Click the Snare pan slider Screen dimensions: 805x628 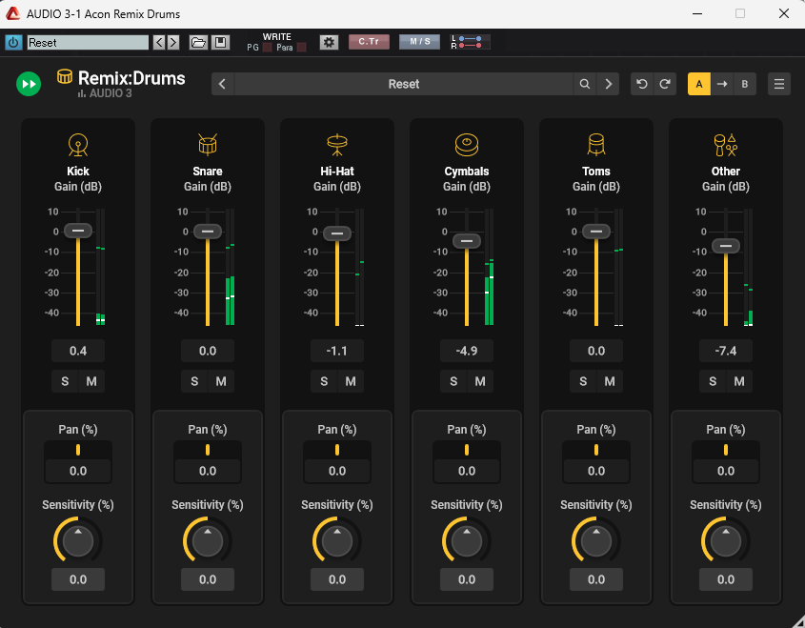(x=208, y=450)
